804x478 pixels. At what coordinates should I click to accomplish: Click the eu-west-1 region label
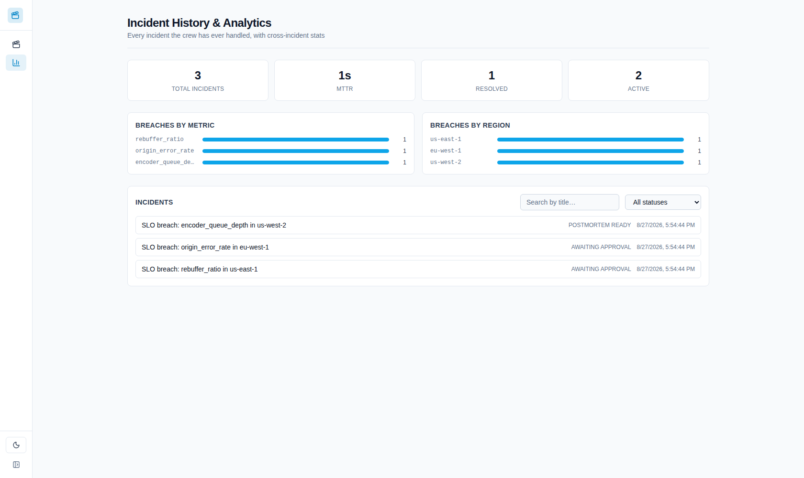(x=446, y=151)
